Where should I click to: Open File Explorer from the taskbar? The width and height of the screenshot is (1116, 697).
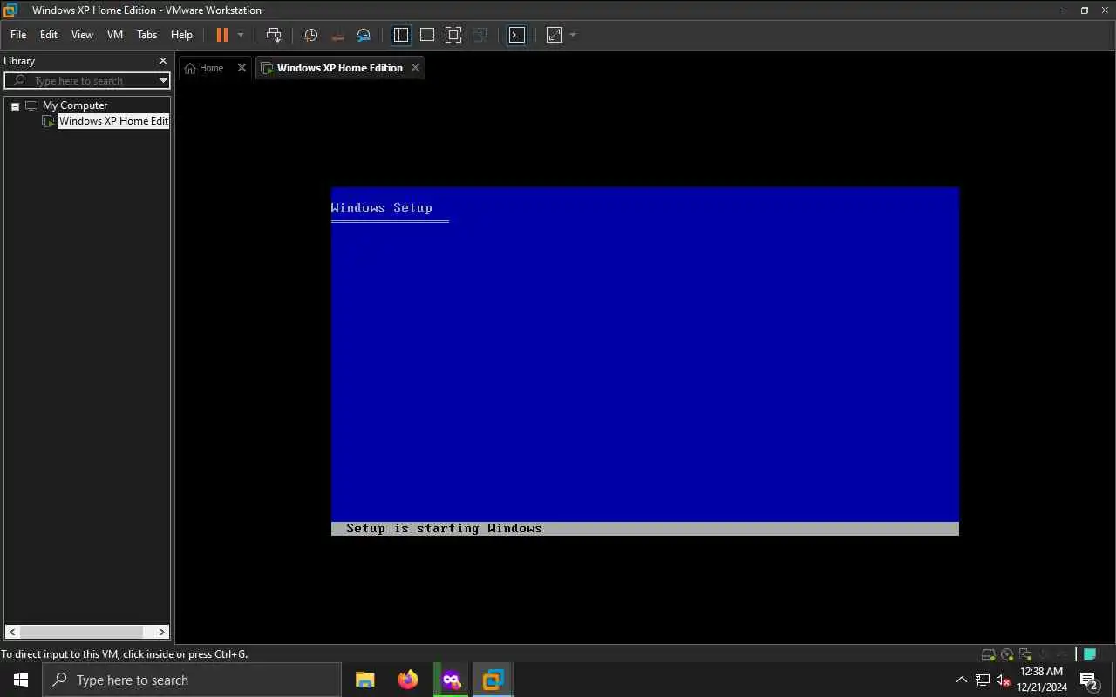[365, 680]
